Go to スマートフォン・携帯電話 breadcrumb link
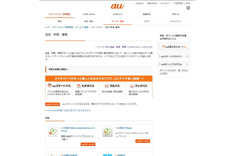Viewport: 235px width, 156px height. [x=63, y=27]
